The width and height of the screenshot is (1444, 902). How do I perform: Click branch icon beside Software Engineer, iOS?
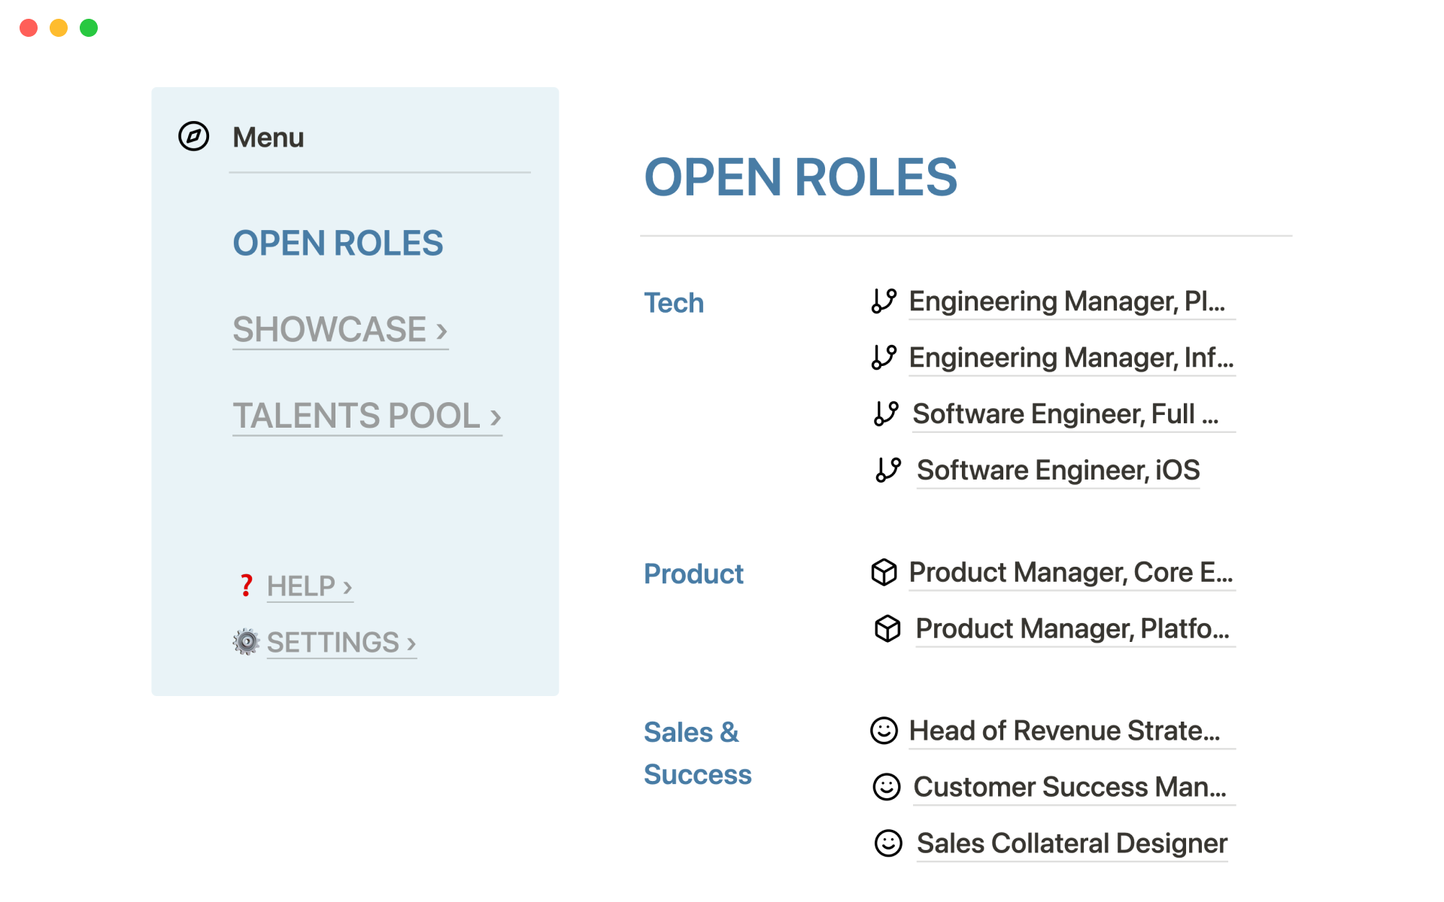click(x=888, y=470)
